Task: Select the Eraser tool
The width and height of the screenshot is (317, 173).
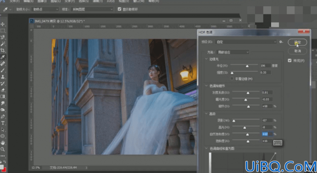Action: pyautogui.click(x=3, y=90)
